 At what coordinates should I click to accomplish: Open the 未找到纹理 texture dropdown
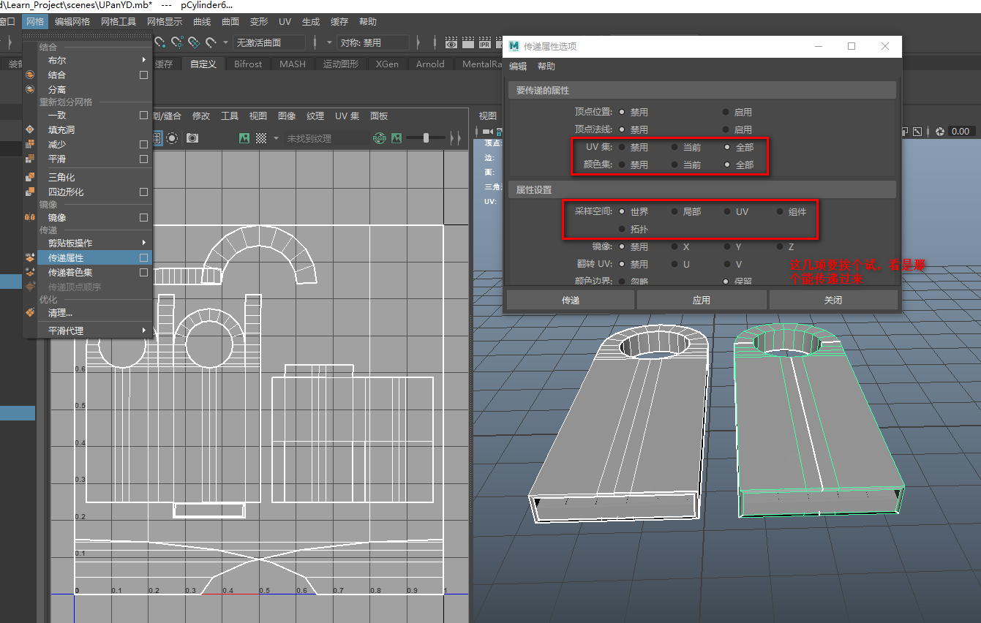(326, 138)
